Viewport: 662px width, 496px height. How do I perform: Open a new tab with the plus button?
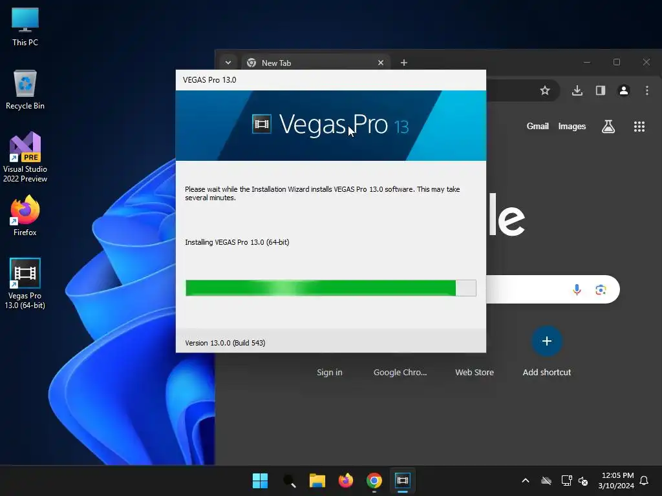(x=404, y=63)
